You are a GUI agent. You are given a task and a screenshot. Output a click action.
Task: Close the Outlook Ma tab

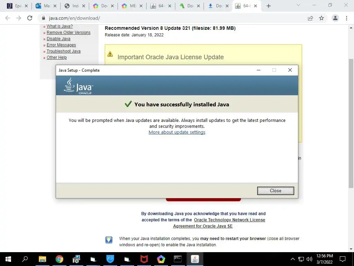[55, 6]
